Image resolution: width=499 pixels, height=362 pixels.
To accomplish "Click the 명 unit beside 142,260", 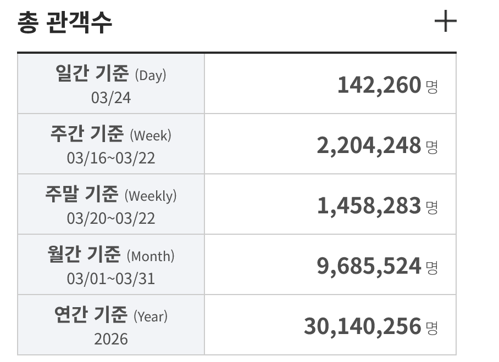I will 432,87.
